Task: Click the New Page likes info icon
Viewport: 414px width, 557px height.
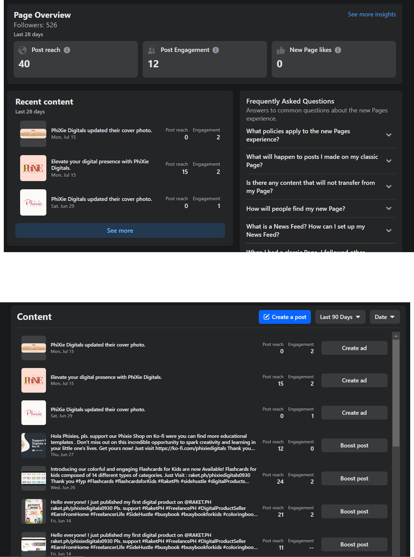Action: pos(338,50)
